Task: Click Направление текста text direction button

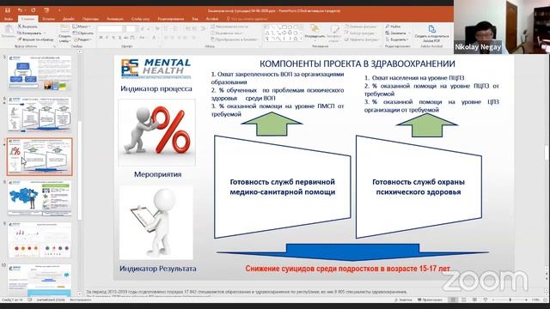Action: [x=229, y=27]
